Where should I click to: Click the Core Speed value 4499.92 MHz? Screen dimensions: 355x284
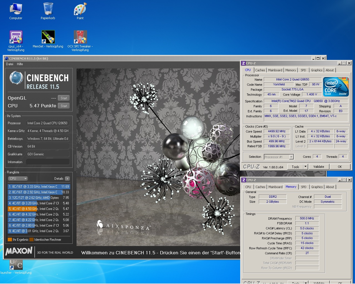[277, 131]
